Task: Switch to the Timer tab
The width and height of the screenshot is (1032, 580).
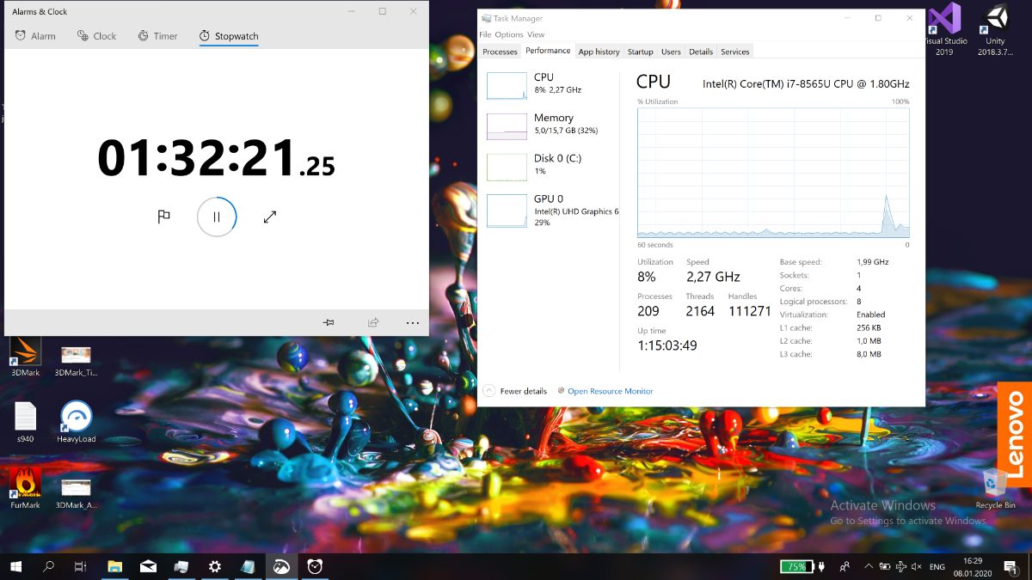Action: pyautogui.click(x=157, y=36)
